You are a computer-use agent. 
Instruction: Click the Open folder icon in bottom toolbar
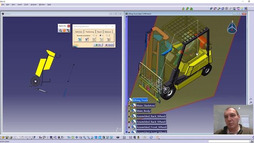point(3,137)
